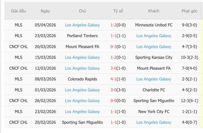The width and height of the screenshot is (203, 133).
Task: Click the 3-0(3-0) score versus Charlotte
Action: (x=118, y=90)
